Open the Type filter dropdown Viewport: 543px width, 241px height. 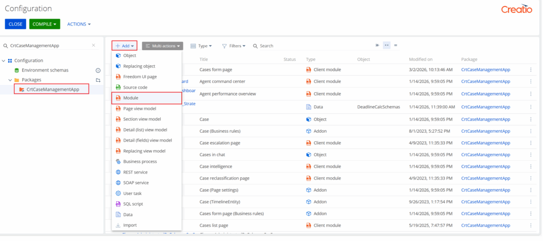pos(201,46)
